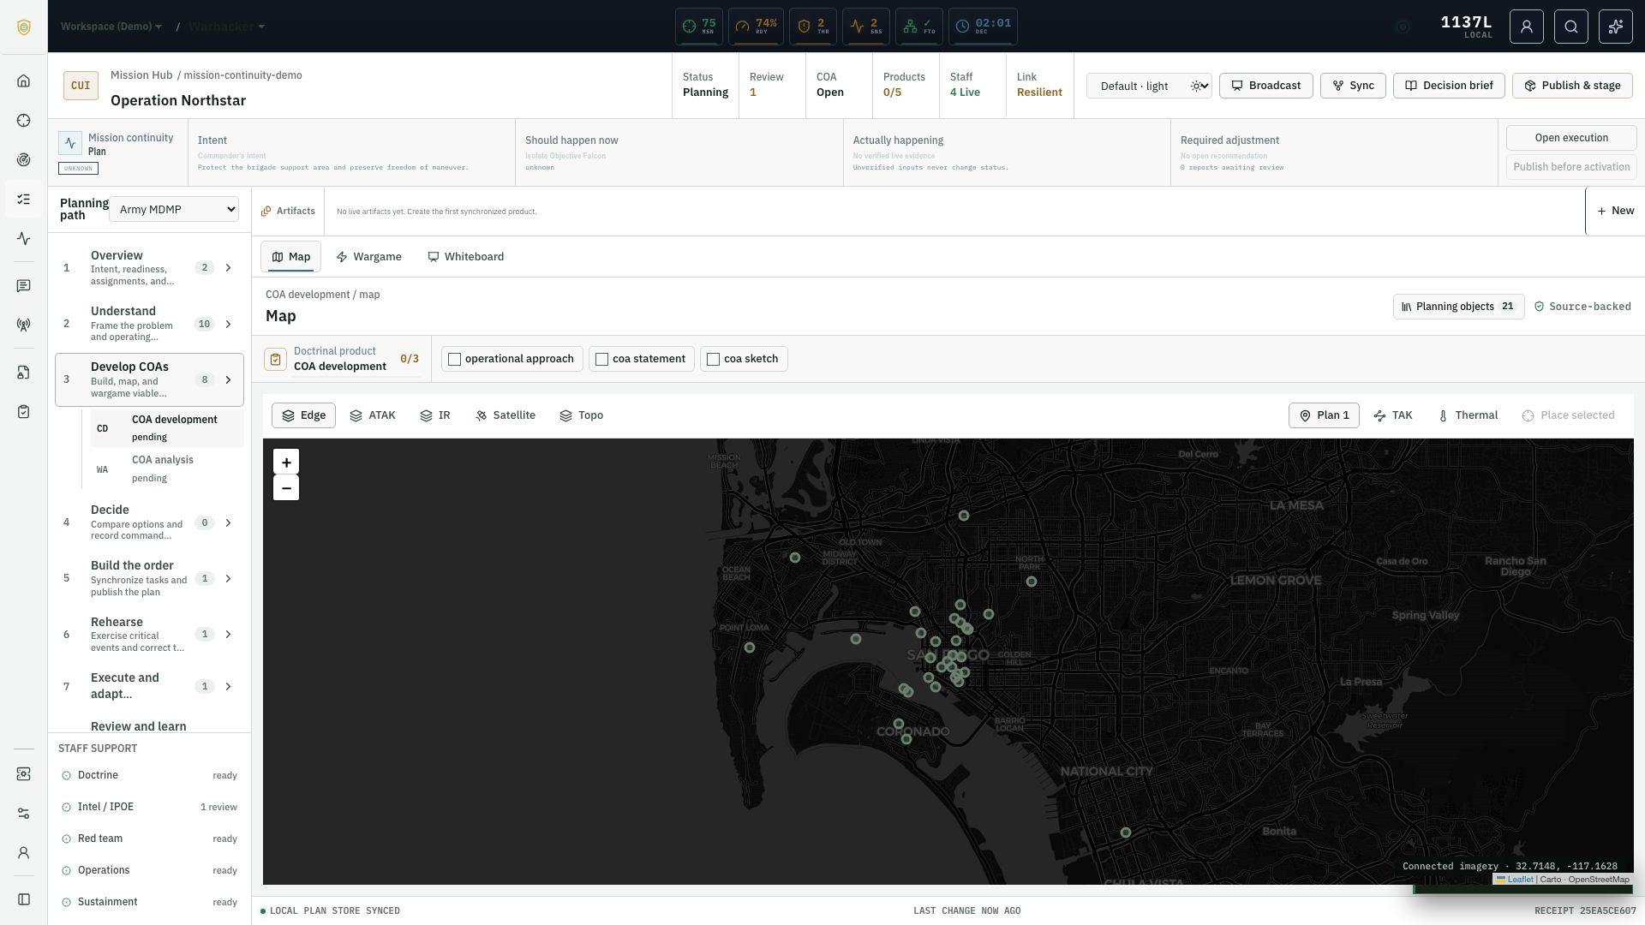This screenshot has width=1645, height=925.
Task: Click the Leaflet attribution link
Action: pos(1515,880)
